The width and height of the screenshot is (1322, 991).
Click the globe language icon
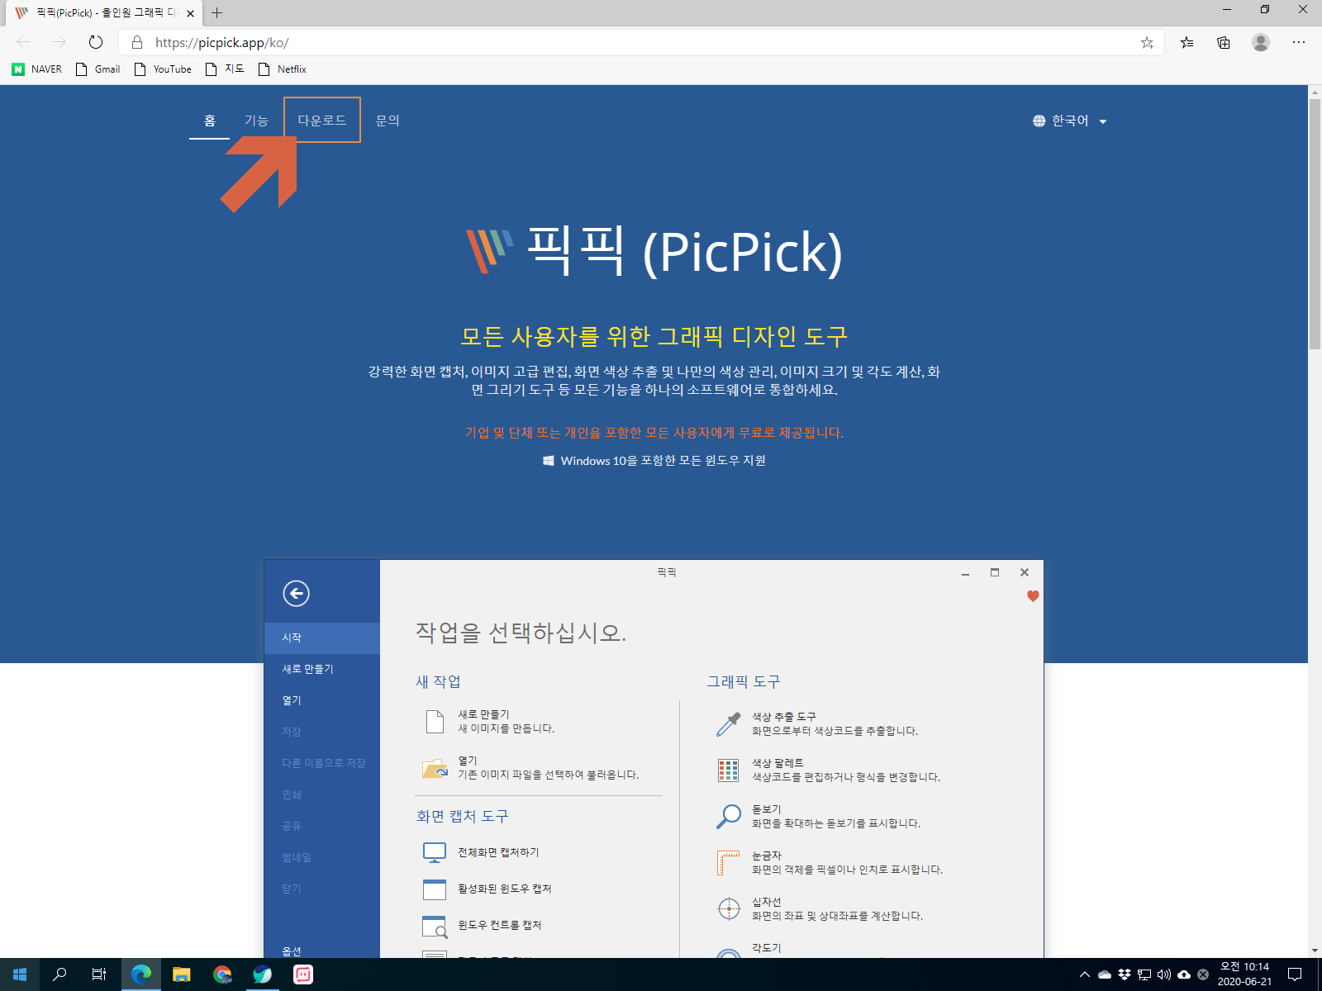[x=1039, y=121]
